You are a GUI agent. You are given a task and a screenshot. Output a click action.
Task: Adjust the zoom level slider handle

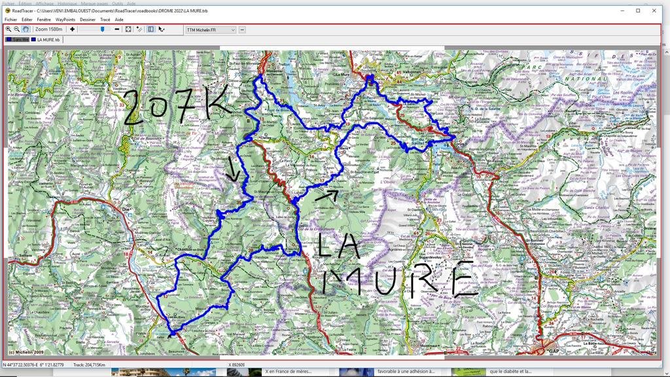pyautogui.click(x=102, y=29)
